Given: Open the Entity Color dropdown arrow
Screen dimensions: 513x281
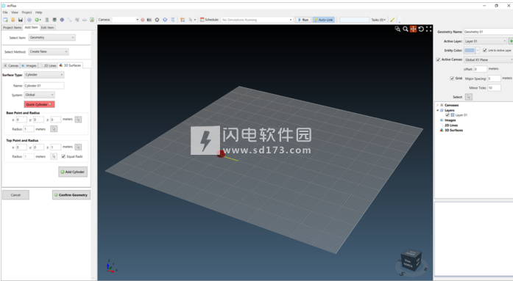Looking at the screenshot, I should tap(478, 50).
